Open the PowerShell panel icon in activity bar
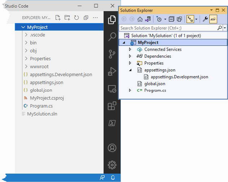This screenshot has width=228, height=182. (x=112, y=123)
